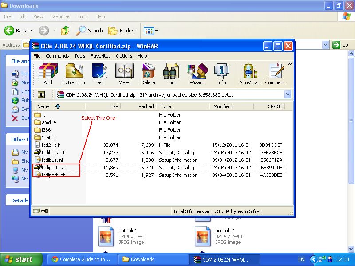Run the Test archive tool
The height and width of the screenshot is (266, 355).
(x=99, y=74)
